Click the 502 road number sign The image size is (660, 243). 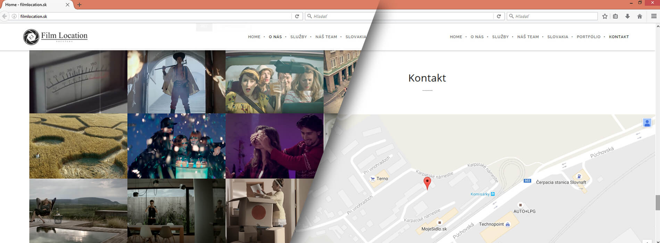pos(527,181)
